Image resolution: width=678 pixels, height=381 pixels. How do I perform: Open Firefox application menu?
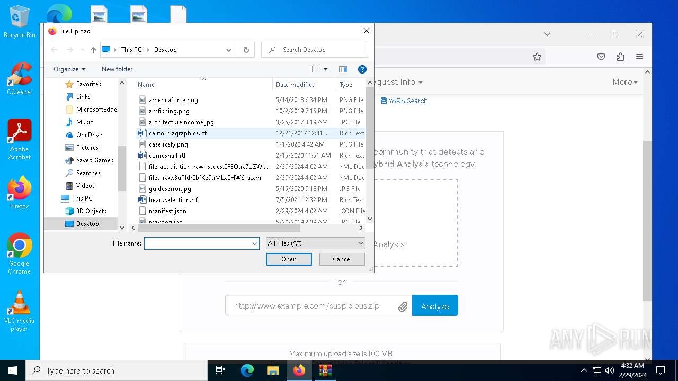click(639, 57)
